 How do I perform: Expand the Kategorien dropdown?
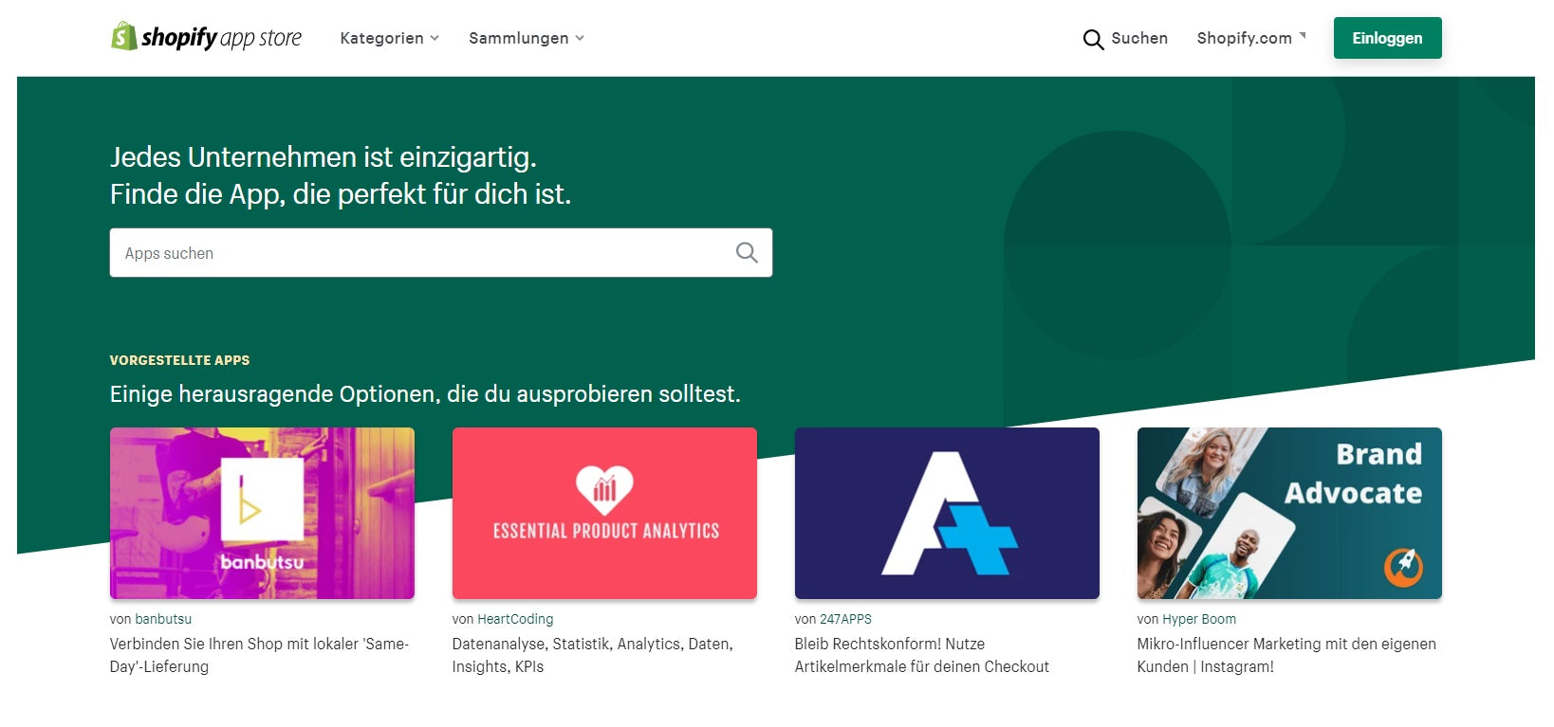point(389,38)
